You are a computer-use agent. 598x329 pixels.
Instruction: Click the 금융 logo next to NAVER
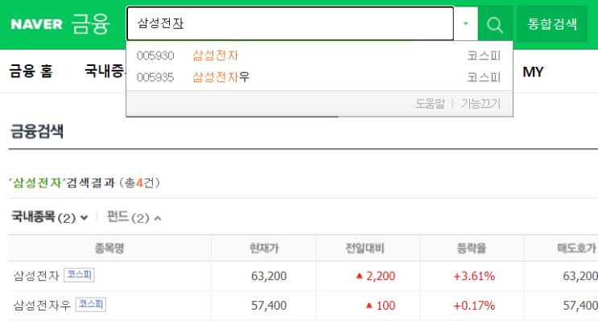[91, 24]
